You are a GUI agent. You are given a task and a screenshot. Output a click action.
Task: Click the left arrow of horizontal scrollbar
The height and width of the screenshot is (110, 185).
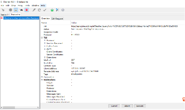[x=2, y=107]
